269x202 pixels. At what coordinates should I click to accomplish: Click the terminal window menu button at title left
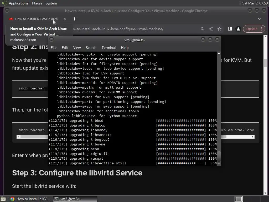tap(51, 40)
